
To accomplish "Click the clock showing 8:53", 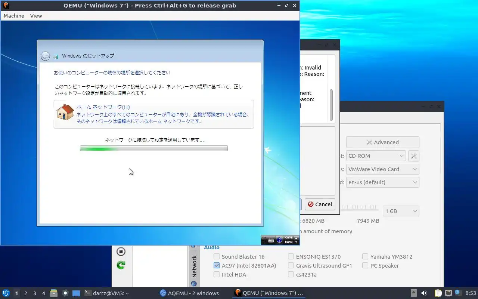I will point(471,293).
